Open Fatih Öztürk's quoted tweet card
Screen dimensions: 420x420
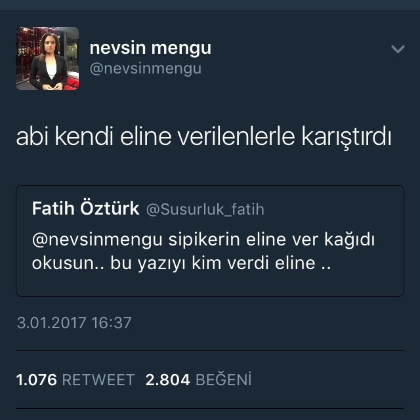(x=210, y=241)
